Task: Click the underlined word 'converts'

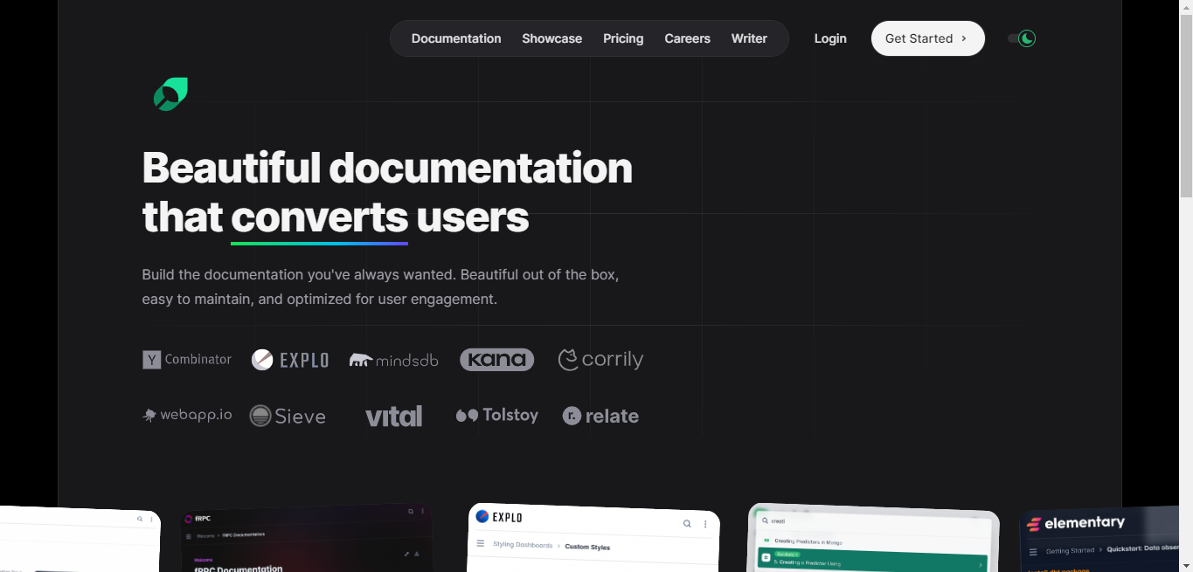Action: pyautogui.click(x=319, y=217)
